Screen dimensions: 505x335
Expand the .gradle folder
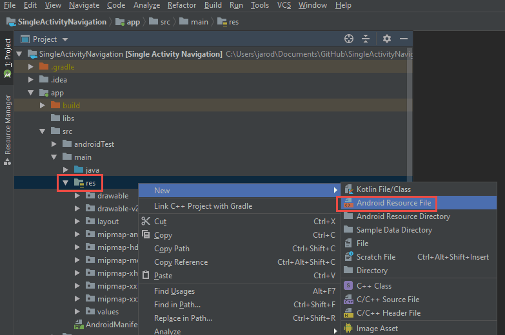point(30,67)
